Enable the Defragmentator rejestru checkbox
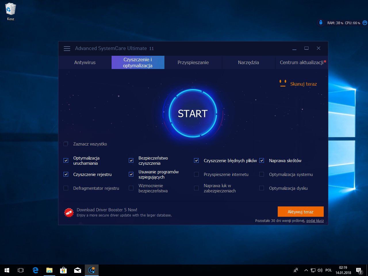 coord(66,188)
